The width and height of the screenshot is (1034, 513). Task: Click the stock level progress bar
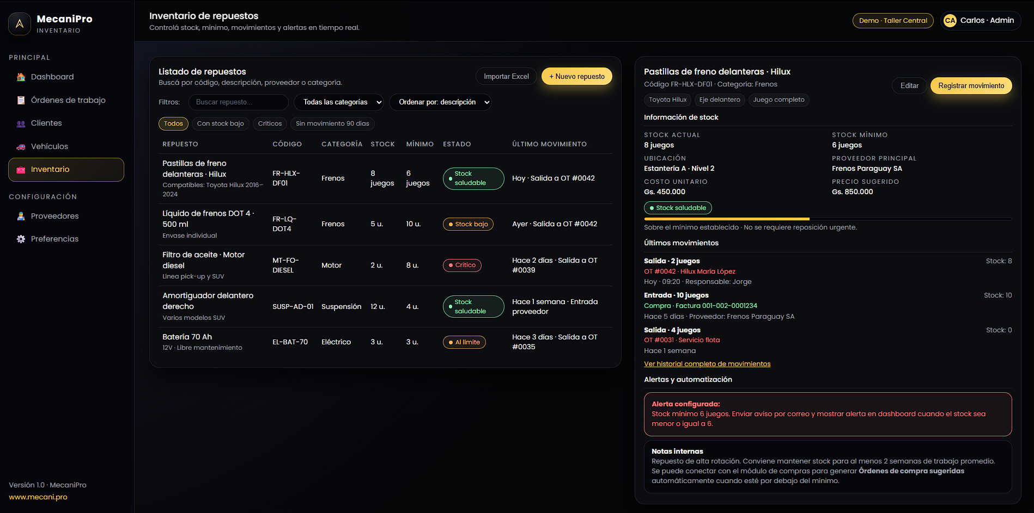click(x=827, y=219)
